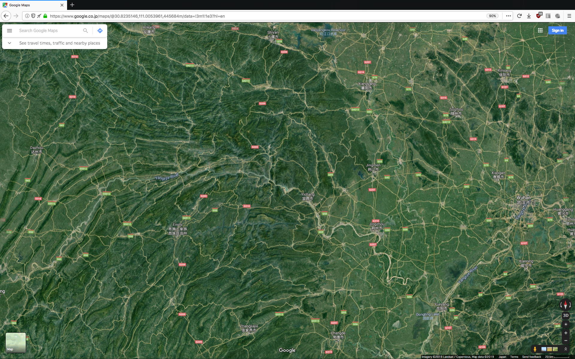Reset map orientation with the compass
The width and height of the screenshot is (575, 359).
565,305
